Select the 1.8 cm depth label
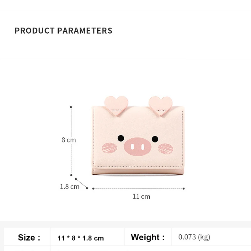251x251 pixels. [x=70, y=187]
